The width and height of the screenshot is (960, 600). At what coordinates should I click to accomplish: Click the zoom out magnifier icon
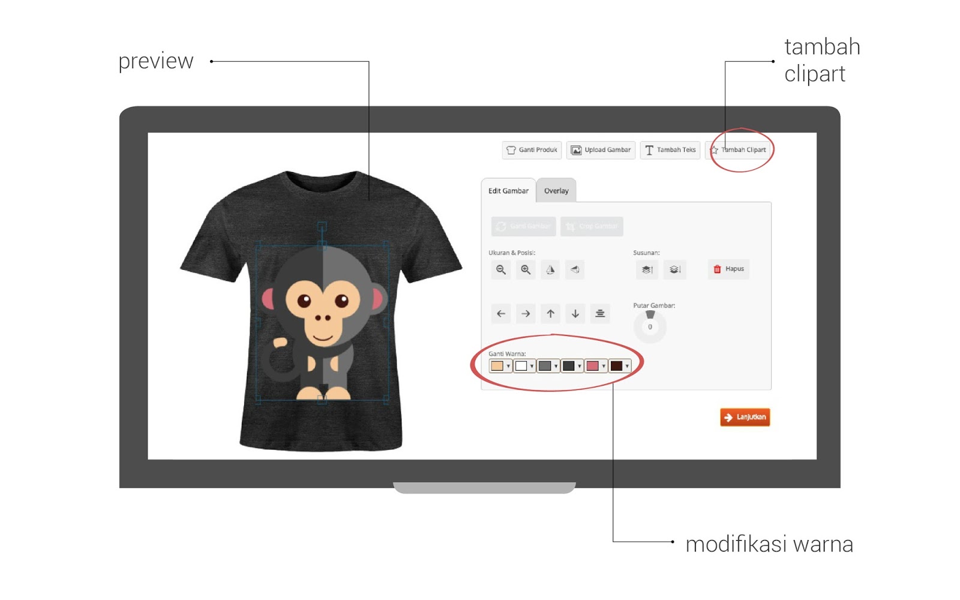(501, 269)
